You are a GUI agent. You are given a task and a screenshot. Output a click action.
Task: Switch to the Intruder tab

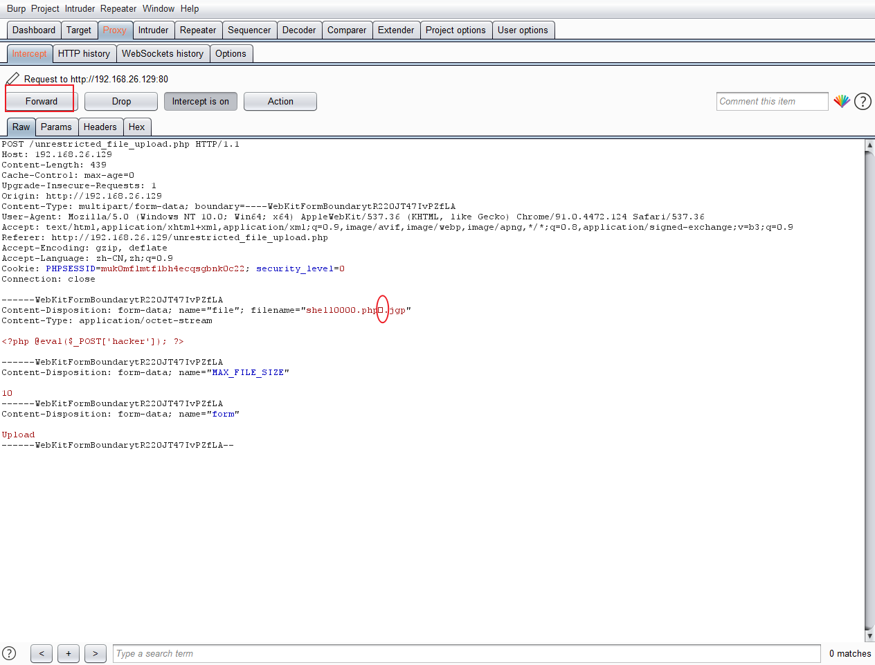point(153,30)
